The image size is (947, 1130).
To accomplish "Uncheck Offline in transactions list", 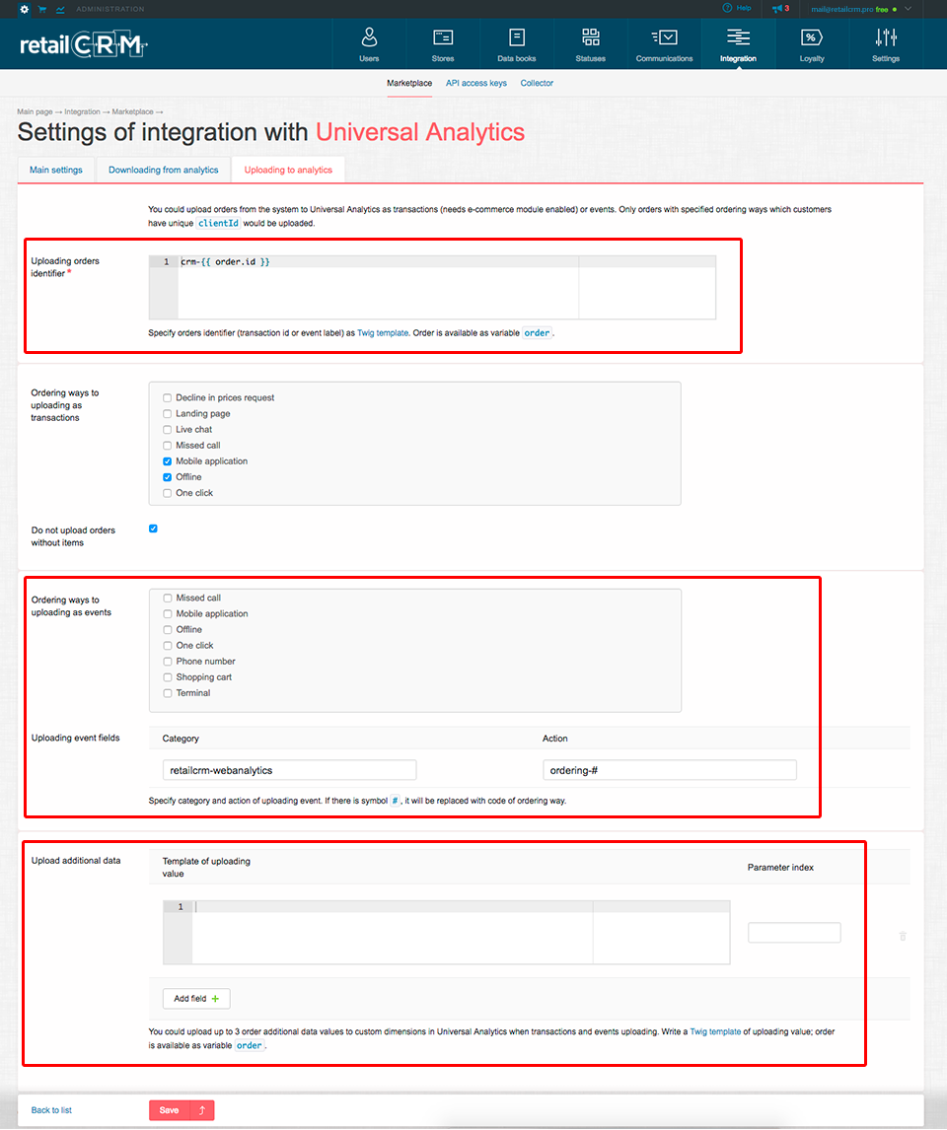I will 167,477.
